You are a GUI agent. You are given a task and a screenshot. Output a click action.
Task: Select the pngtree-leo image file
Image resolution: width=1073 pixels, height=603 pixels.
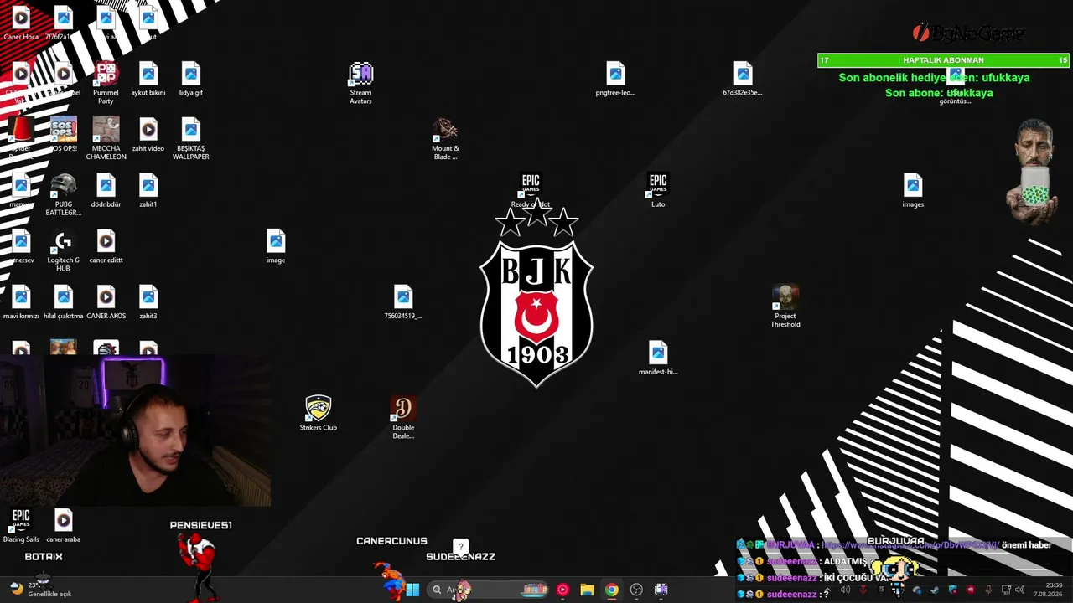615,80
